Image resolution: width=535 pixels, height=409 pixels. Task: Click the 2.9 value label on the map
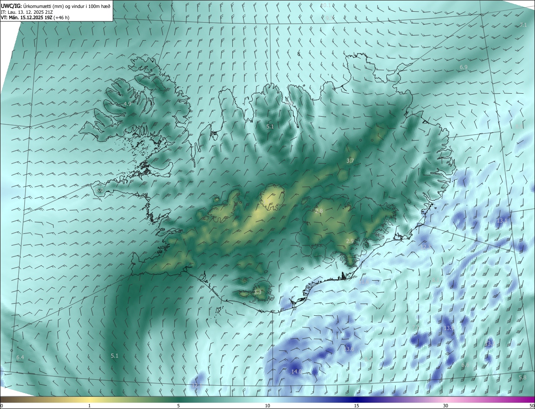tap(350, 241)
